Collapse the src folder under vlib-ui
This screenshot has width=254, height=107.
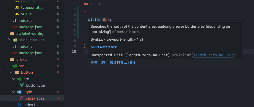pos(9,66)
